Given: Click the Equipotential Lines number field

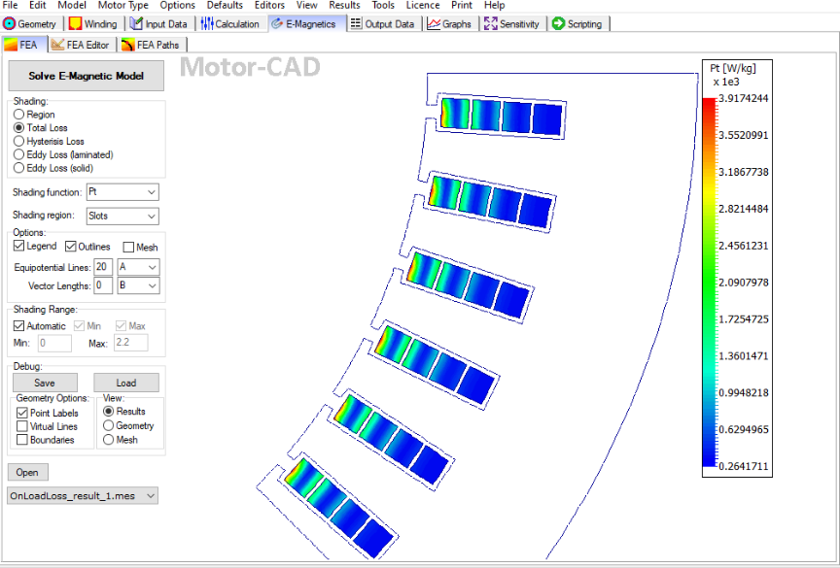Looking at the screenshot, I should point(102,267).
